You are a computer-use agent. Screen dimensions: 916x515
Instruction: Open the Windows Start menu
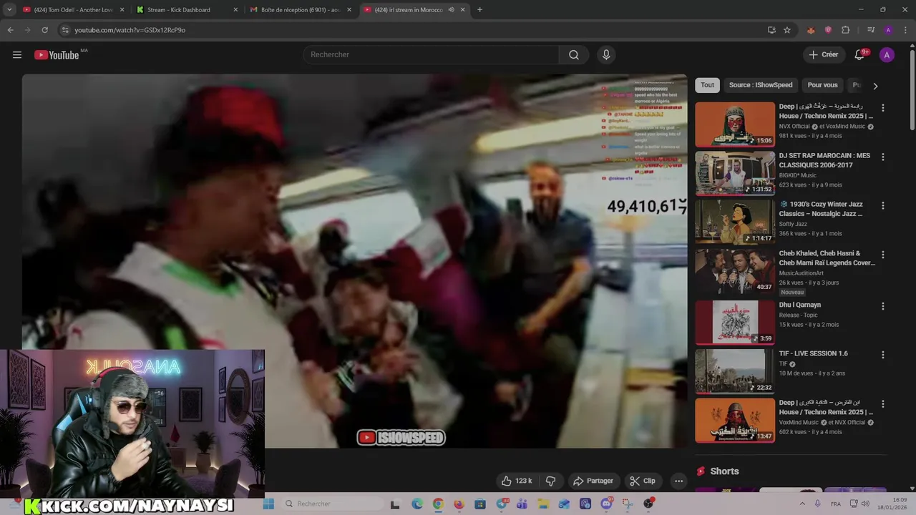coord(268,504)
